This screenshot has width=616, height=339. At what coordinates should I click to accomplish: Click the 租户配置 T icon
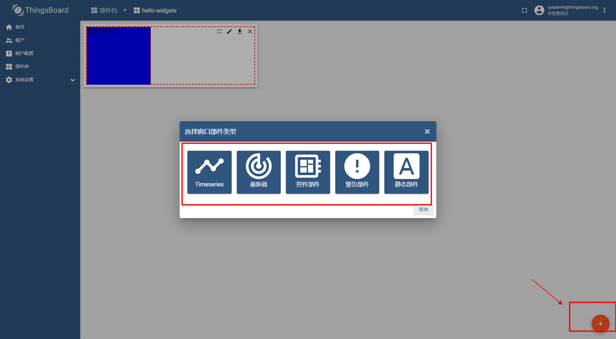tap(9, 54)
